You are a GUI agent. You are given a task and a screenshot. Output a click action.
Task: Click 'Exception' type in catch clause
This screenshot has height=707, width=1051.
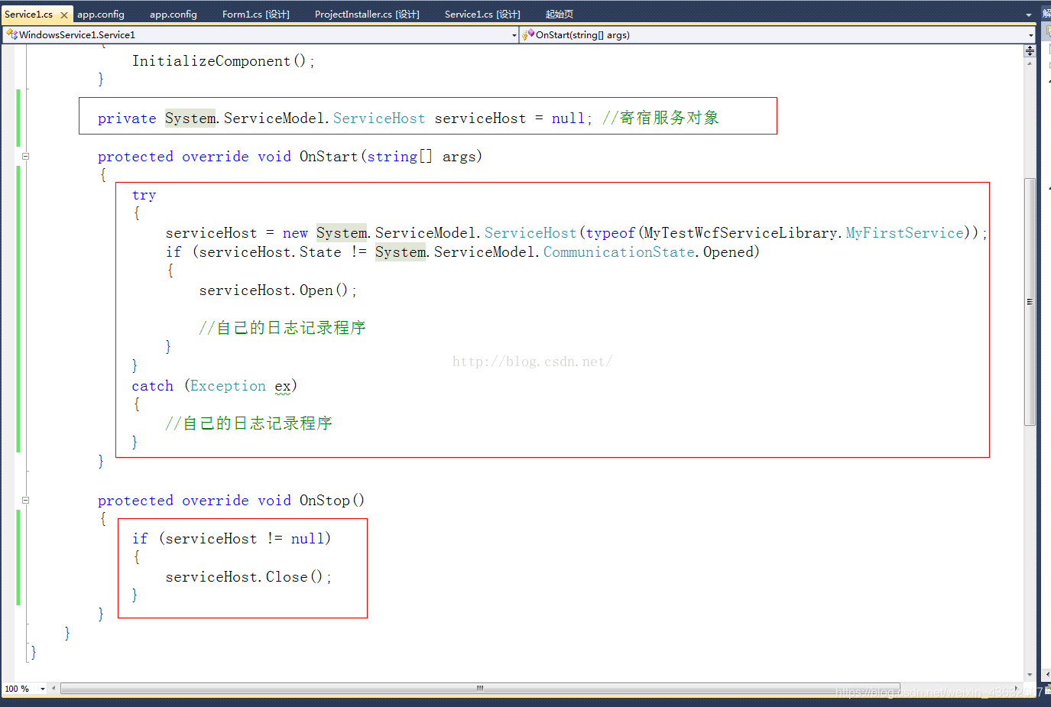coord(229,386)
